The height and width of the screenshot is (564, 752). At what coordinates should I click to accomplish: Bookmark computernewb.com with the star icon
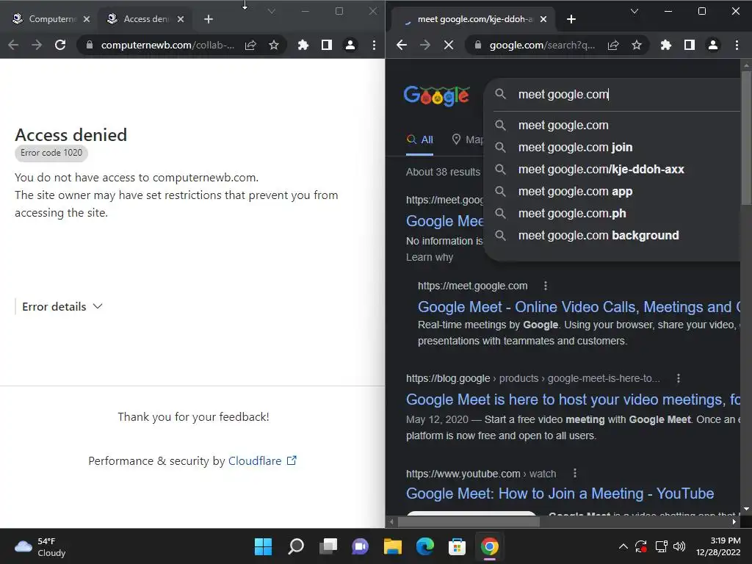pos(274,45)
